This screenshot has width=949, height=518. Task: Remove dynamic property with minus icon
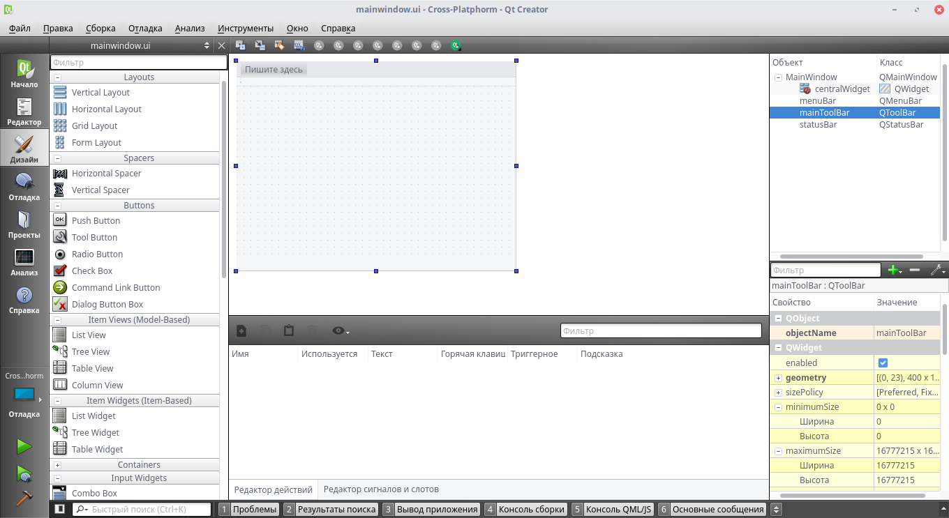pos(915,270)
